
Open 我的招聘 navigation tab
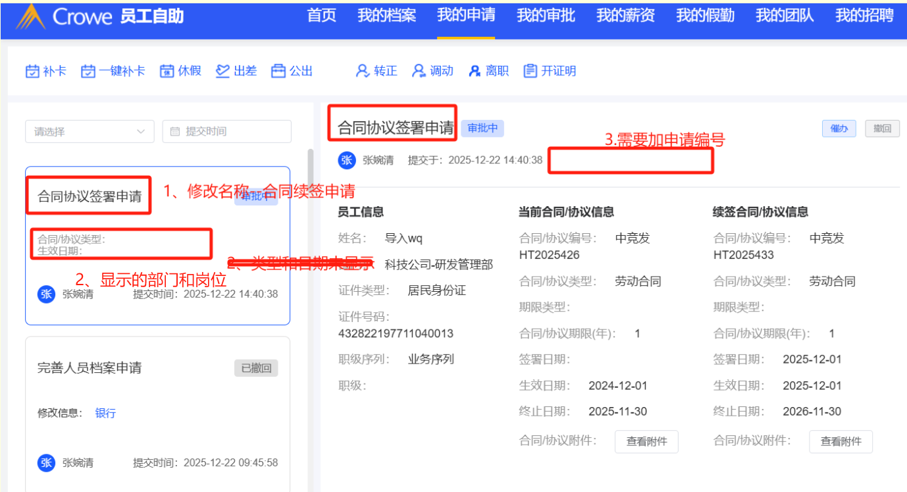click(864, 16)
